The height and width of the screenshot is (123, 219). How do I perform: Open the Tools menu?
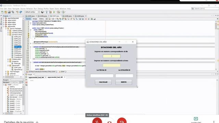click(x=57, y=9)
